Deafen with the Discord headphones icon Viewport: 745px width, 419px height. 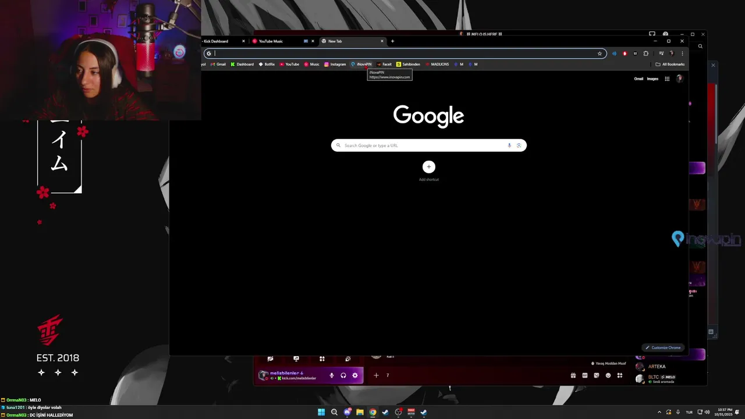pos(343,375)
